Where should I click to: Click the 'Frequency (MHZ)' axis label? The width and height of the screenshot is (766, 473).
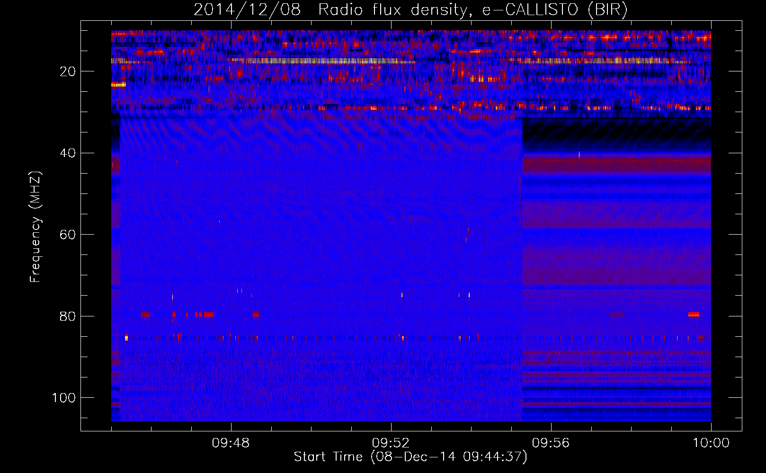[36, 227]
